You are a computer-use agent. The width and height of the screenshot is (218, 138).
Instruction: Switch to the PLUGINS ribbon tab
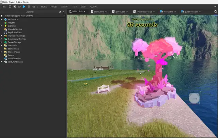tap(93, 7)
